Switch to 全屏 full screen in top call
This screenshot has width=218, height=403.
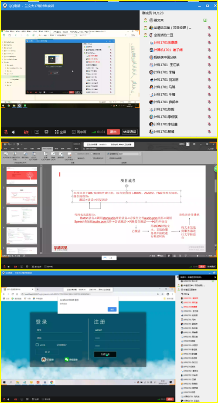pos(61,132)
